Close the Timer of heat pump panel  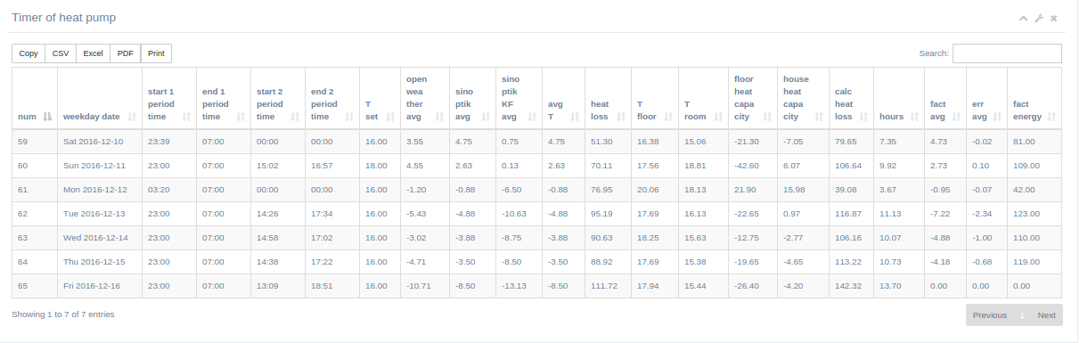(1054, 18)
